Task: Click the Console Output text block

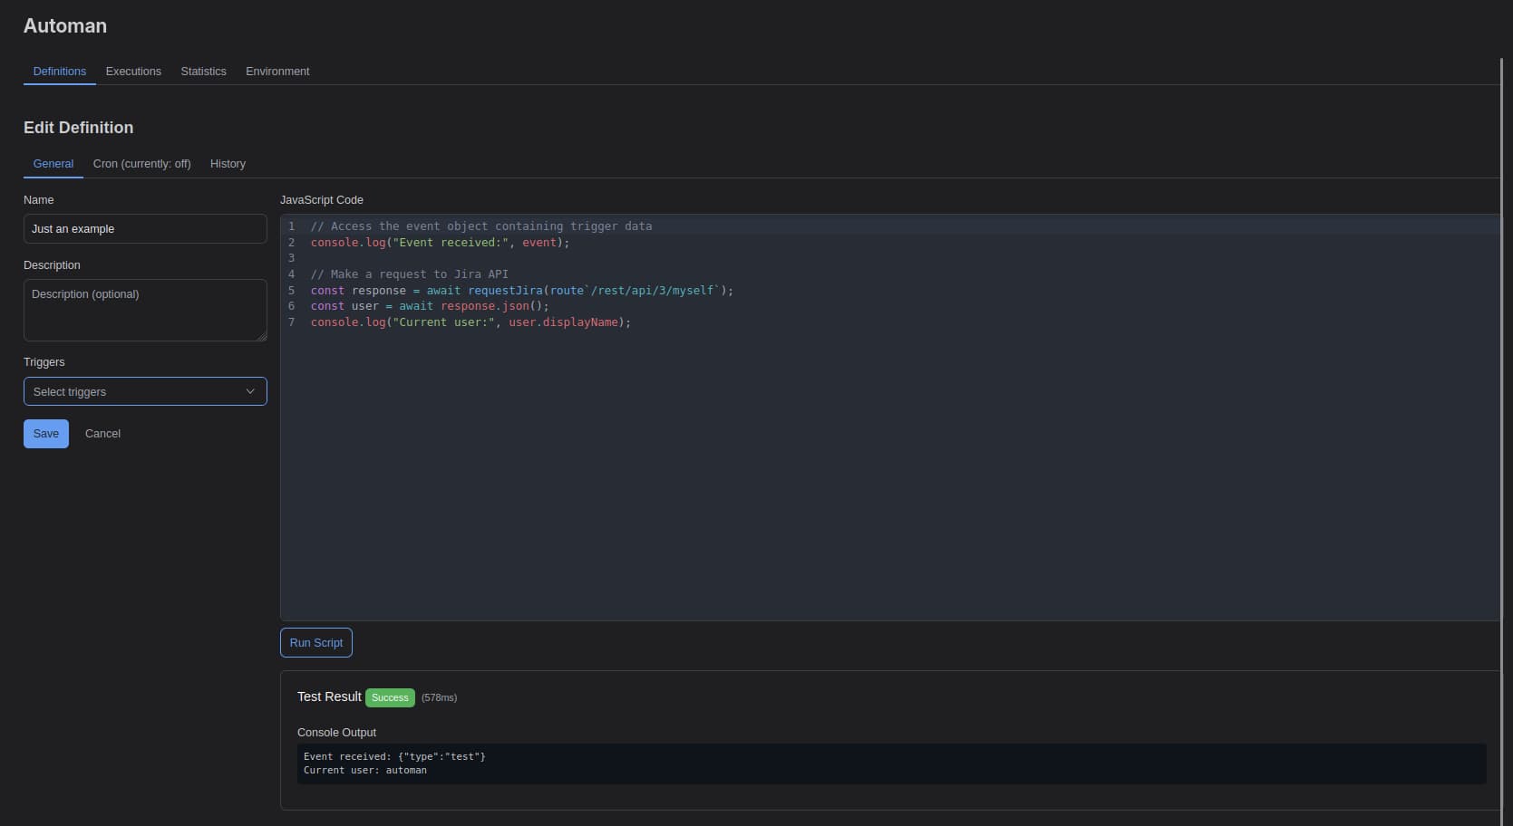Action: 891,764
